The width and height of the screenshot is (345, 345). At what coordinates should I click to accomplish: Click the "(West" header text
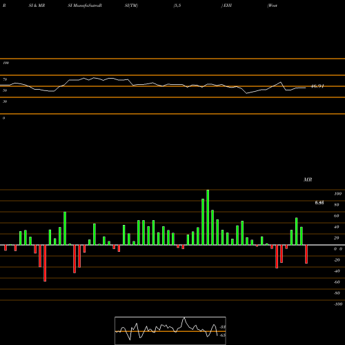coord(273,6)
